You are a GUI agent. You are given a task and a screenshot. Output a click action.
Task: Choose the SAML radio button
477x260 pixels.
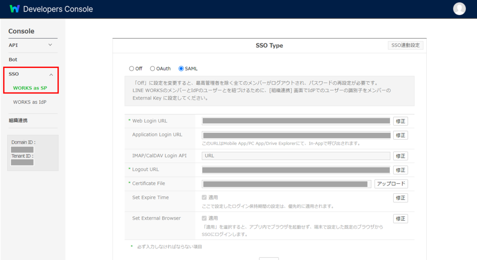[x=181, y=69]
